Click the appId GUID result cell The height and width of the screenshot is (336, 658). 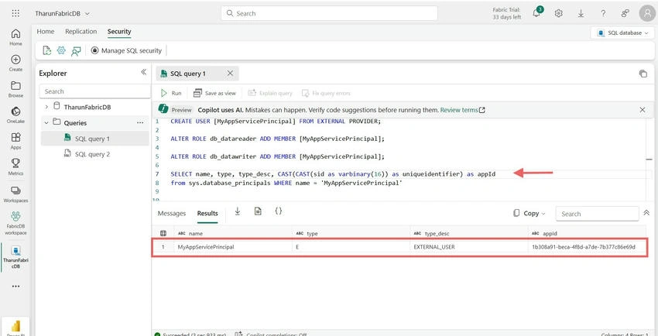(x=588, y=247)
